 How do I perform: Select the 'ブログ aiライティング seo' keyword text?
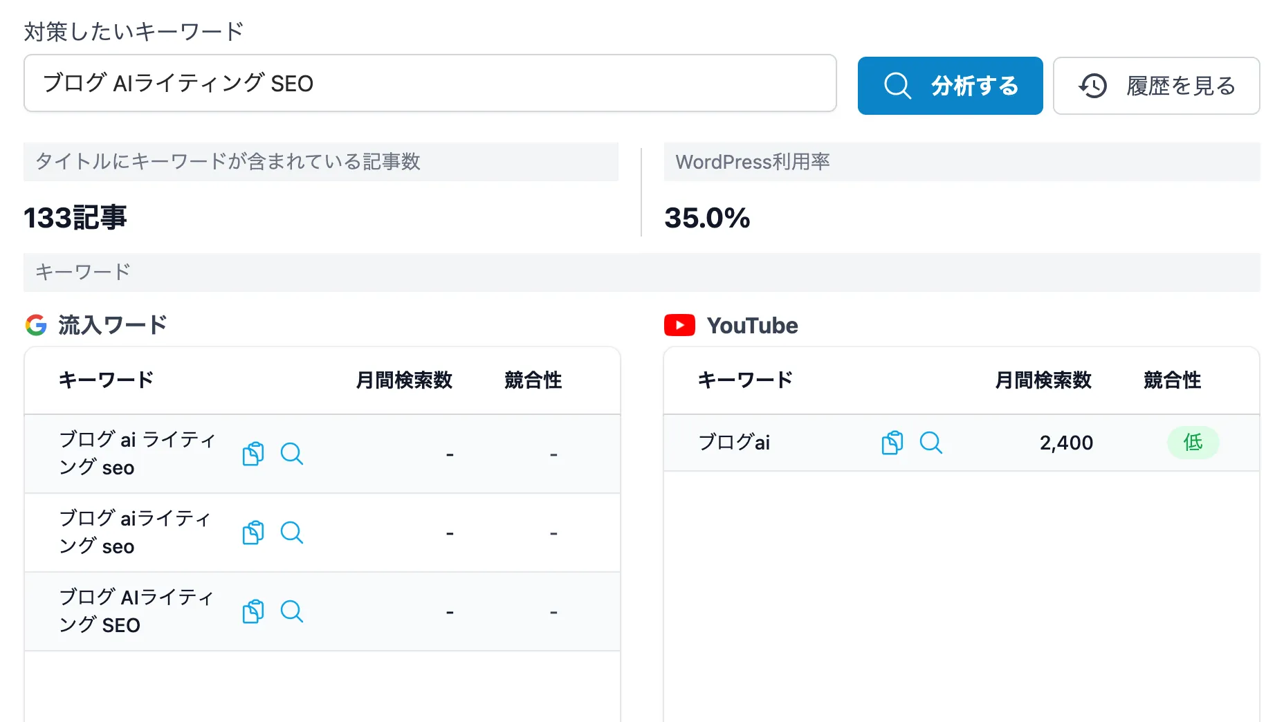pos(135,533)
